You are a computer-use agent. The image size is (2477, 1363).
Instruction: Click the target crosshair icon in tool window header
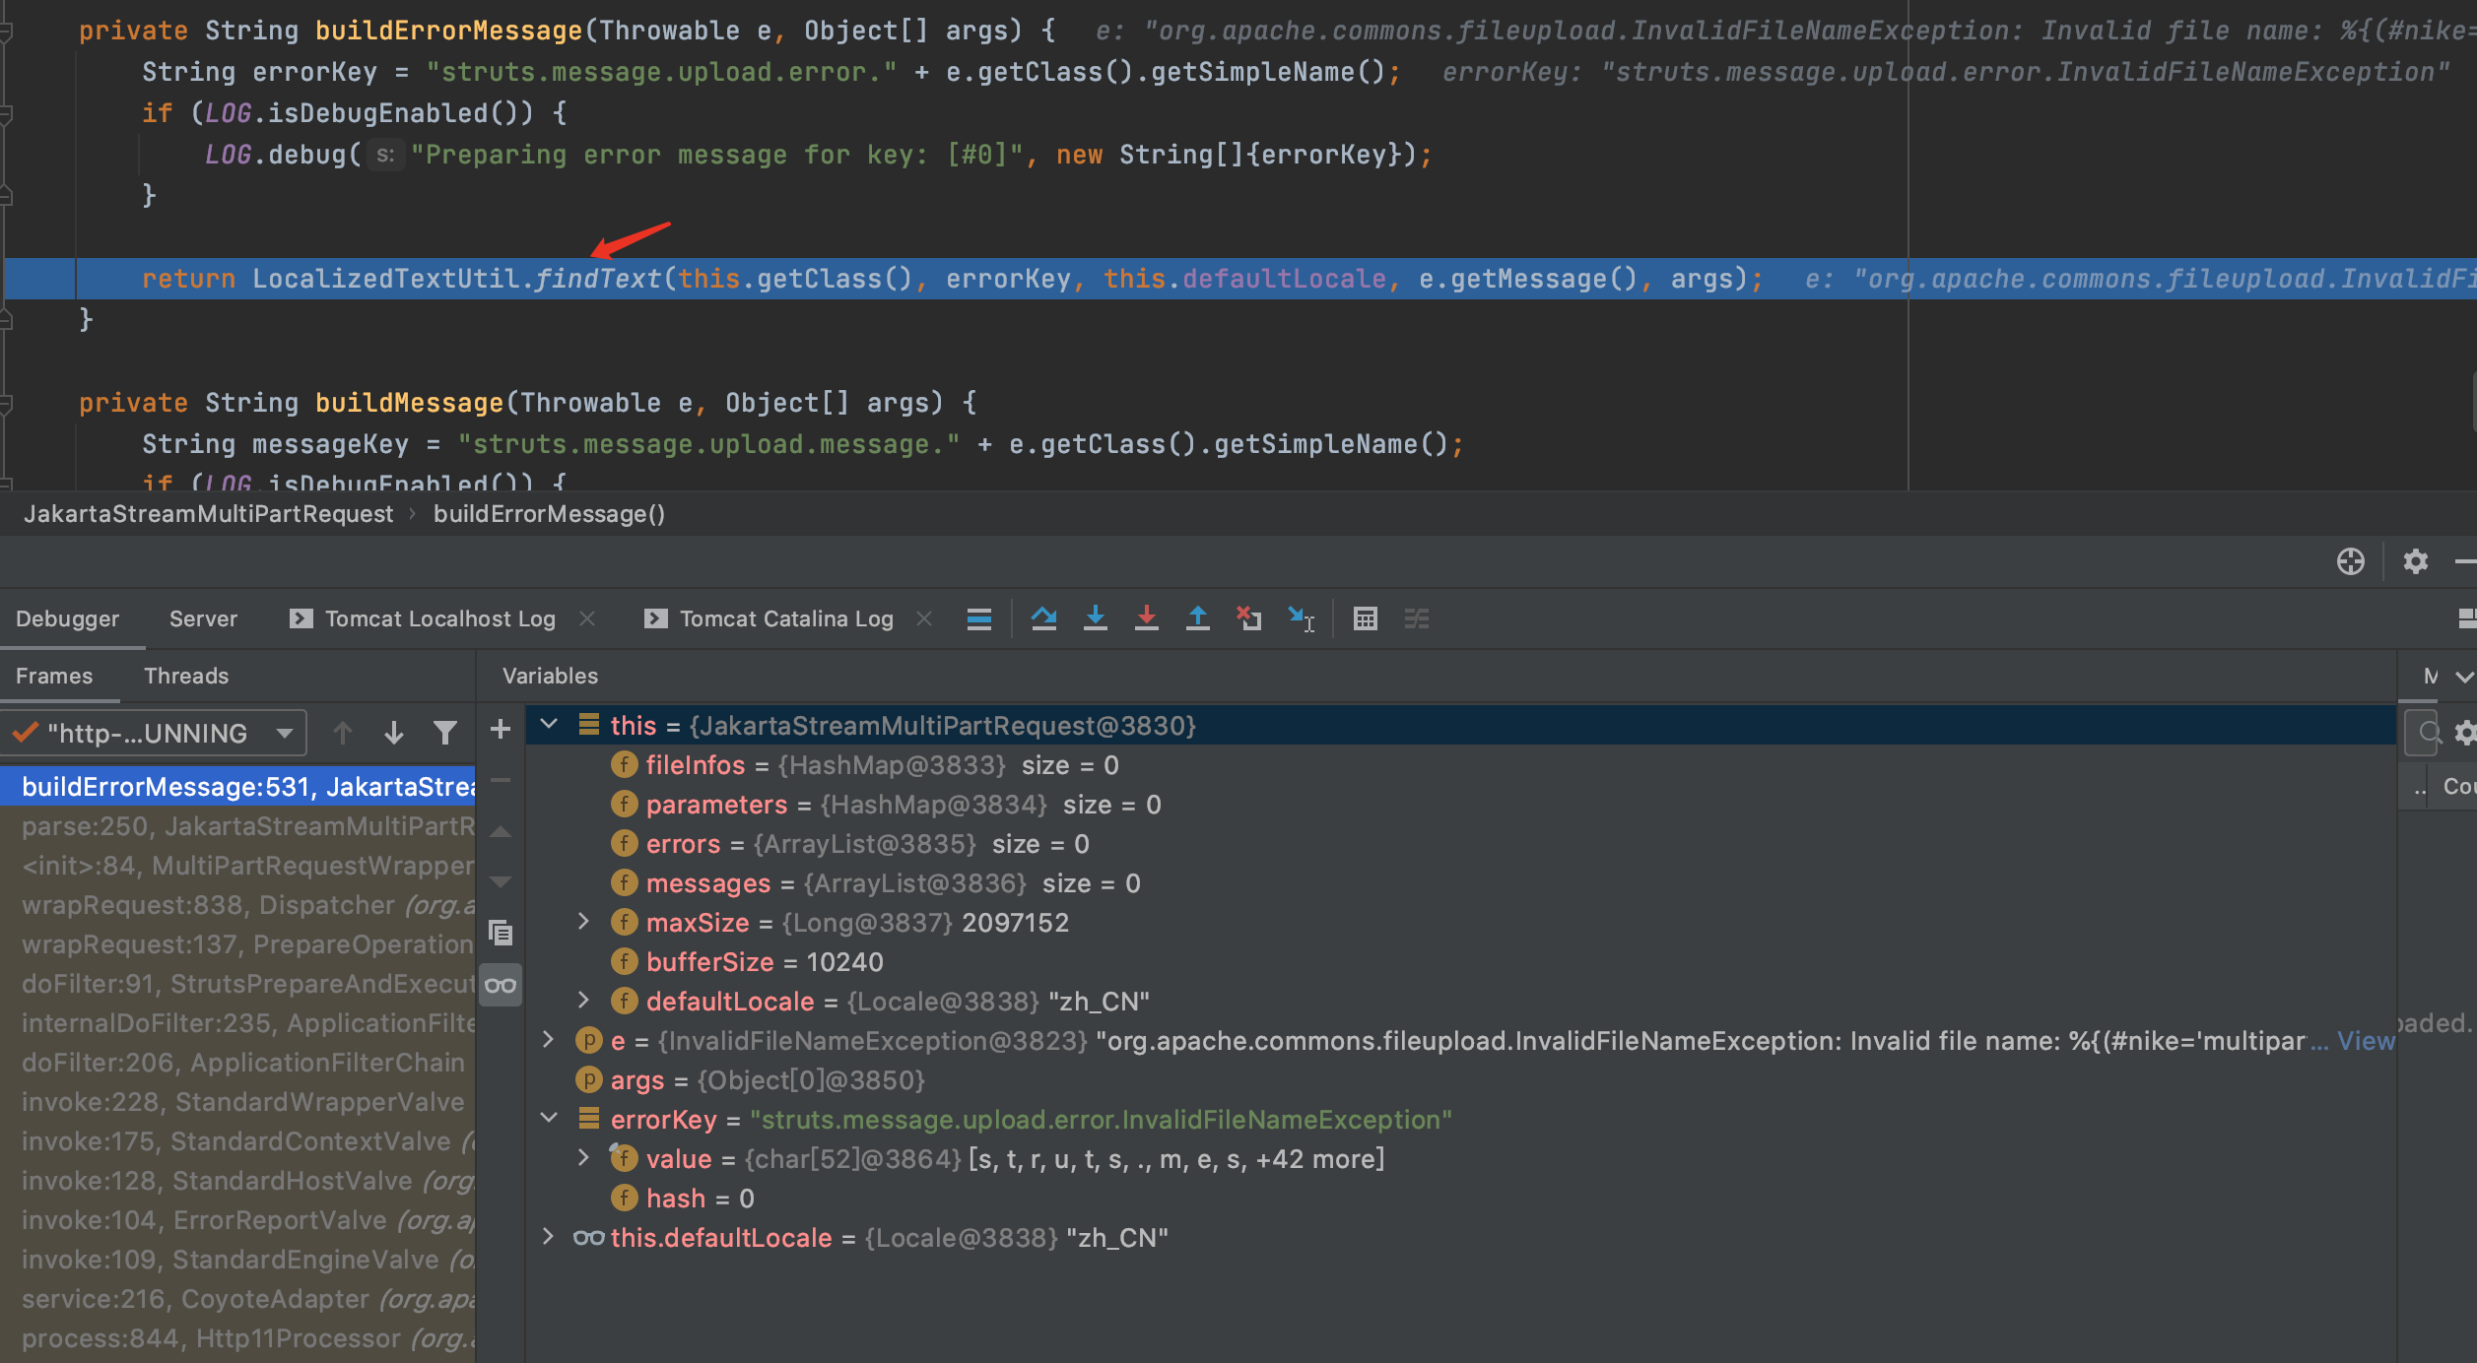pyautogui.click(x=2351, y=561)
